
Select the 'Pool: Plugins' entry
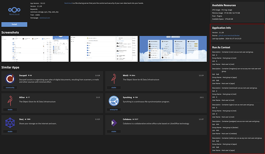tap(217, 16)
